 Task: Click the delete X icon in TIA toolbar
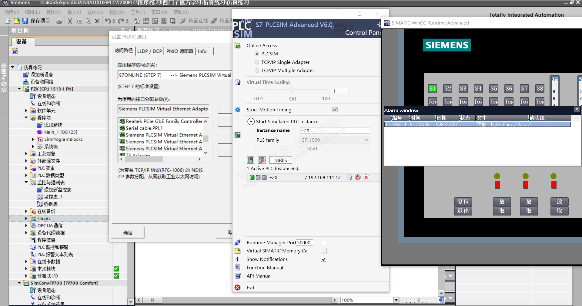97,21
